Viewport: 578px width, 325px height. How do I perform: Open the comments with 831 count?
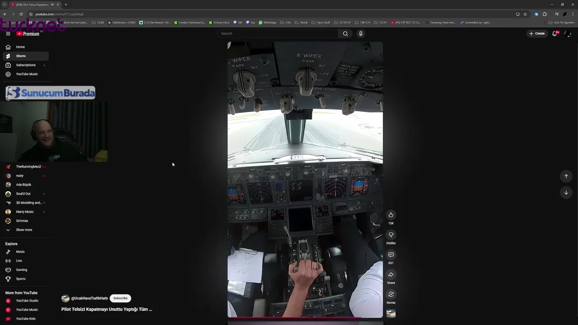pyautogui.click(x=391, y=255)
